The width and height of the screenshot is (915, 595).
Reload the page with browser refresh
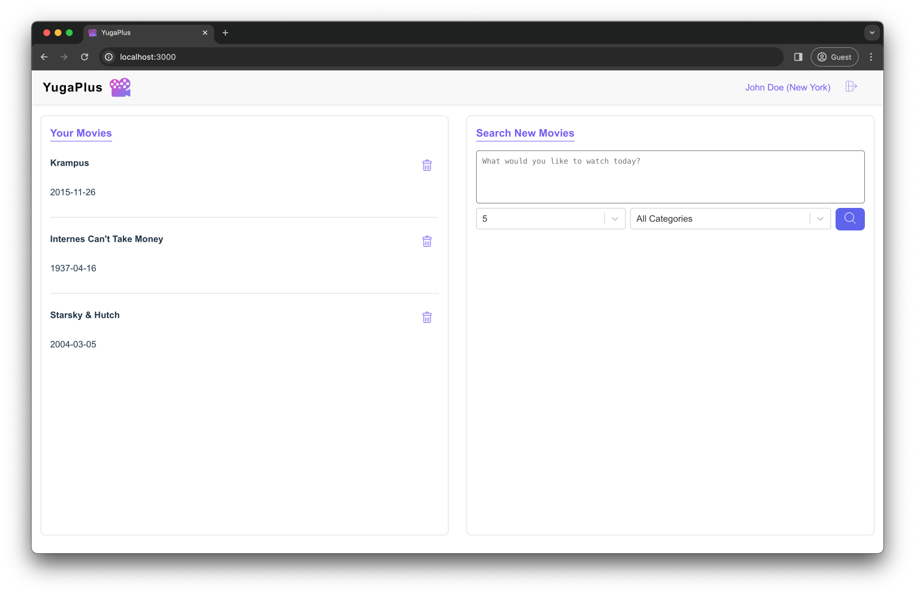(85, 57)
